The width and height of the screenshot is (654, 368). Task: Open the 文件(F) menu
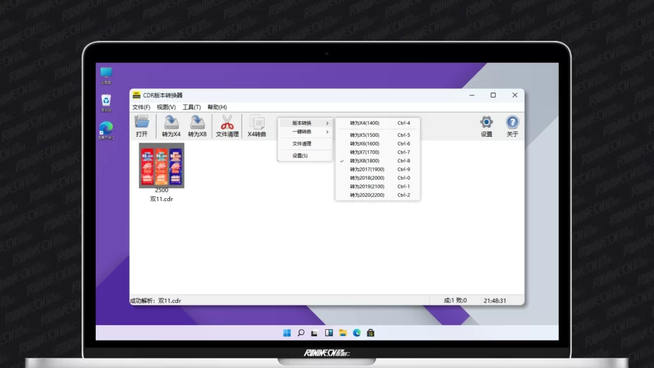pos(141,107)
